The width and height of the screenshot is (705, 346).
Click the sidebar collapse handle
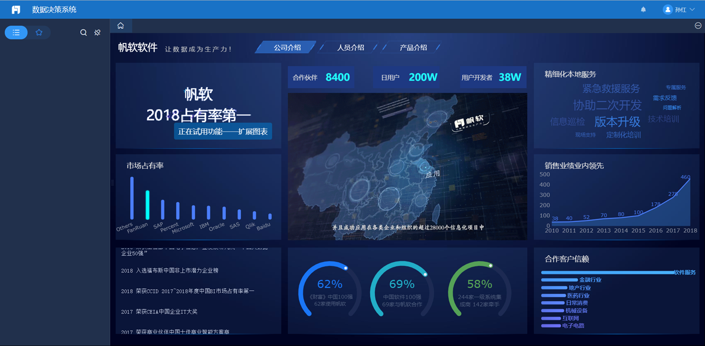tap(113, 182)
